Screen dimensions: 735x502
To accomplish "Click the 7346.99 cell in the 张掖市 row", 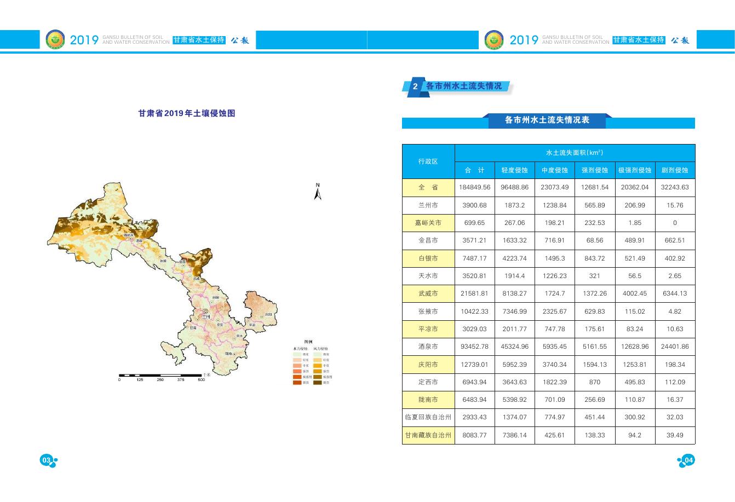I will click(515, 311).
